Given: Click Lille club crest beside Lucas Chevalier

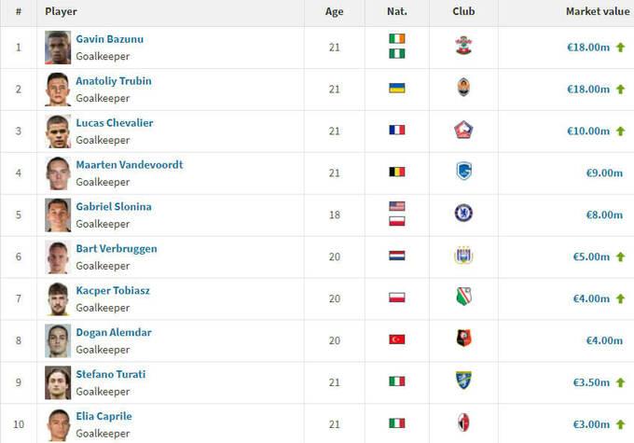Looking at the screenshot, I should coord(463,131).
